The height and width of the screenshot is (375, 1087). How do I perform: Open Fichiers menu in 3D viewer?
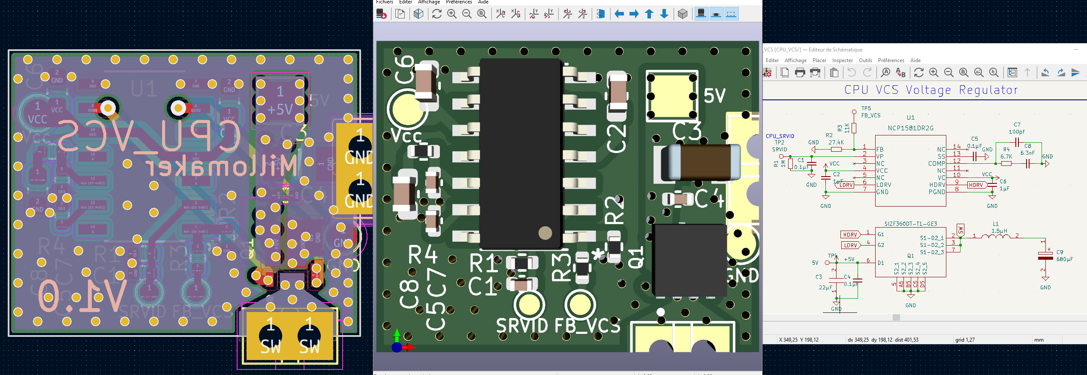pos(385,2)
